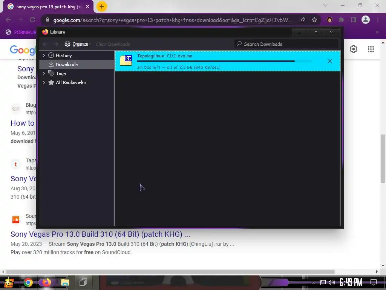Select the sony vegas pro search tab

pos(48,7)
